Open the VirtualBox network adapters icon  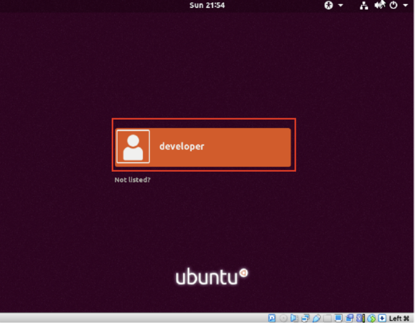tap(306, 319)
